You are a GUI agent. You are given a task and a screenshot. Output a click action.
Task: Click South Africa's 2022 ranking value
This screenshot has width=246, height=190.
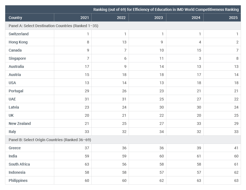pyautogui.click(x=124, y=164)
